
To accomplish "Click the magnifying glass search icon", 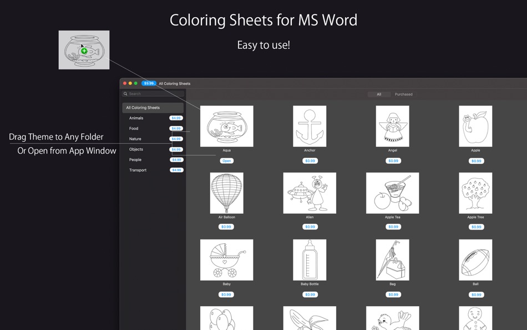I will [125, 94].
